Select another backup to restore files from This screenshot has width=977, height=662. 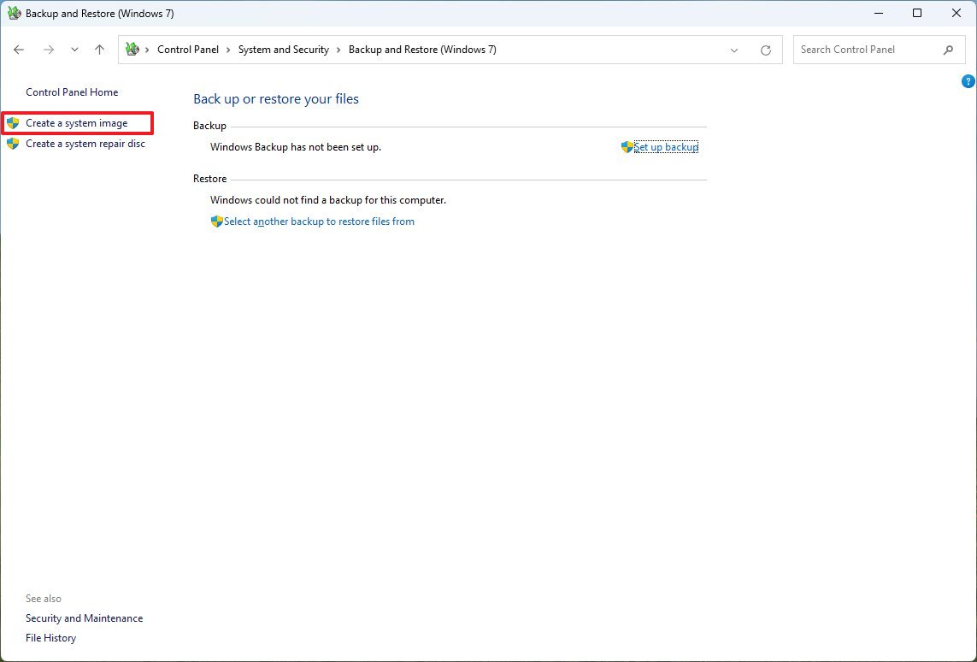pyautogui.click(x=320, y=221)
